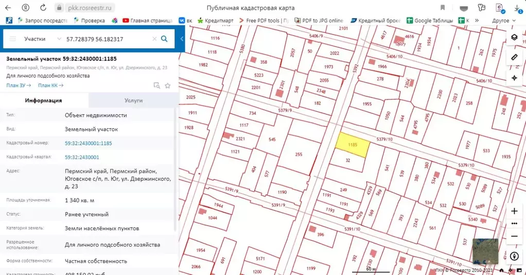The height and width of the screenshot is (275, 526).
Task: Zoom out with minus button
Action: click(x=514, y=236)
